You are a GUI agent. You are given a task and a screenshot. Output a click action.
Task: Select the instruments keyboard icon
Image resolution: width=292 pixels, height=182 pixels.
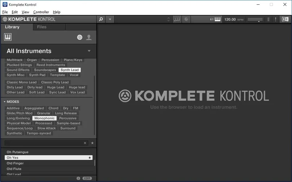pyautogui.click(x=8, y=37)
